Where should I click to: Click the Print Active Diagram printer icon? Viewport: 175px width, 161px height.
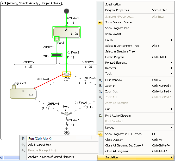point(101,116)
